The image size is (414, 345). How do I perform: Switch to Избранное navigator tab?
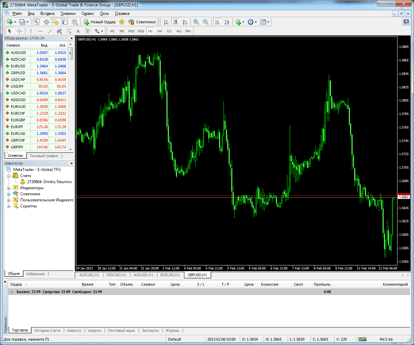[x=35, y=274]
